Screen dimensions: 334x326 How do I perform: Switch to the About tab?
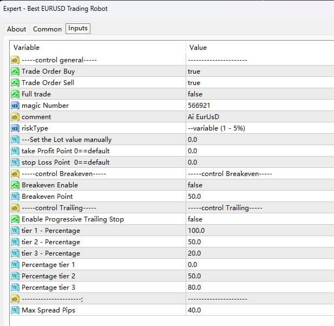tap(16, 29)
